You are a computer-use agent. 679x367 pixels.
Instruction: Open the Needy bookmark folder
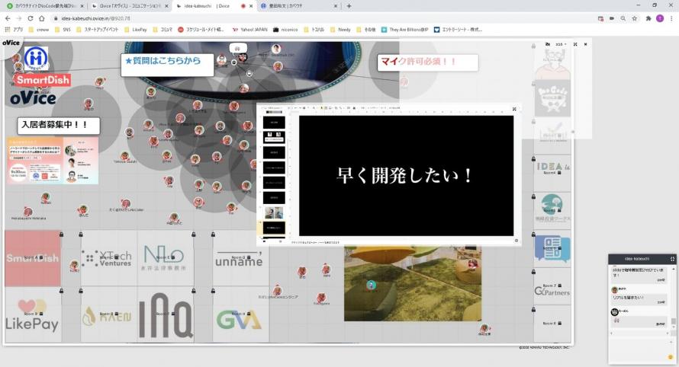[340, 30]
